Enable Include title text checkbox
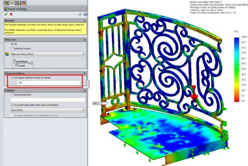 pyautogui.click(x=12, y=95)
